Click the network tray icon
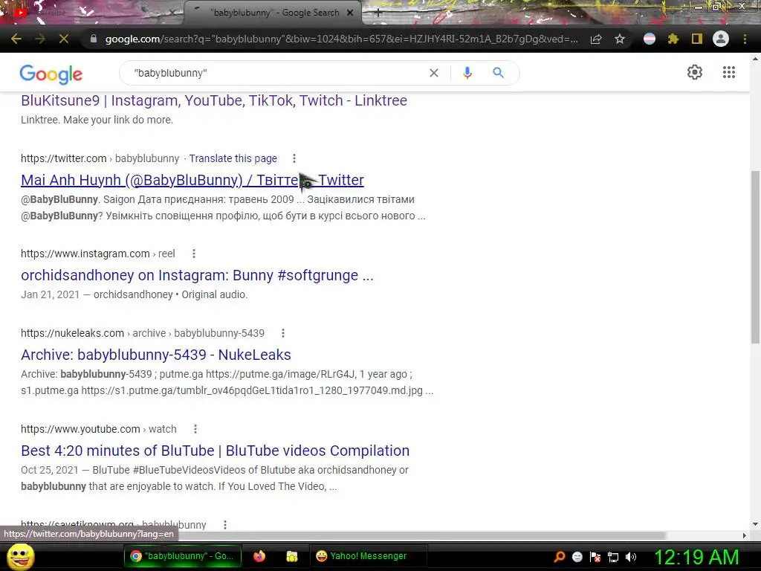The image size is (761, 571). [613, 557]
